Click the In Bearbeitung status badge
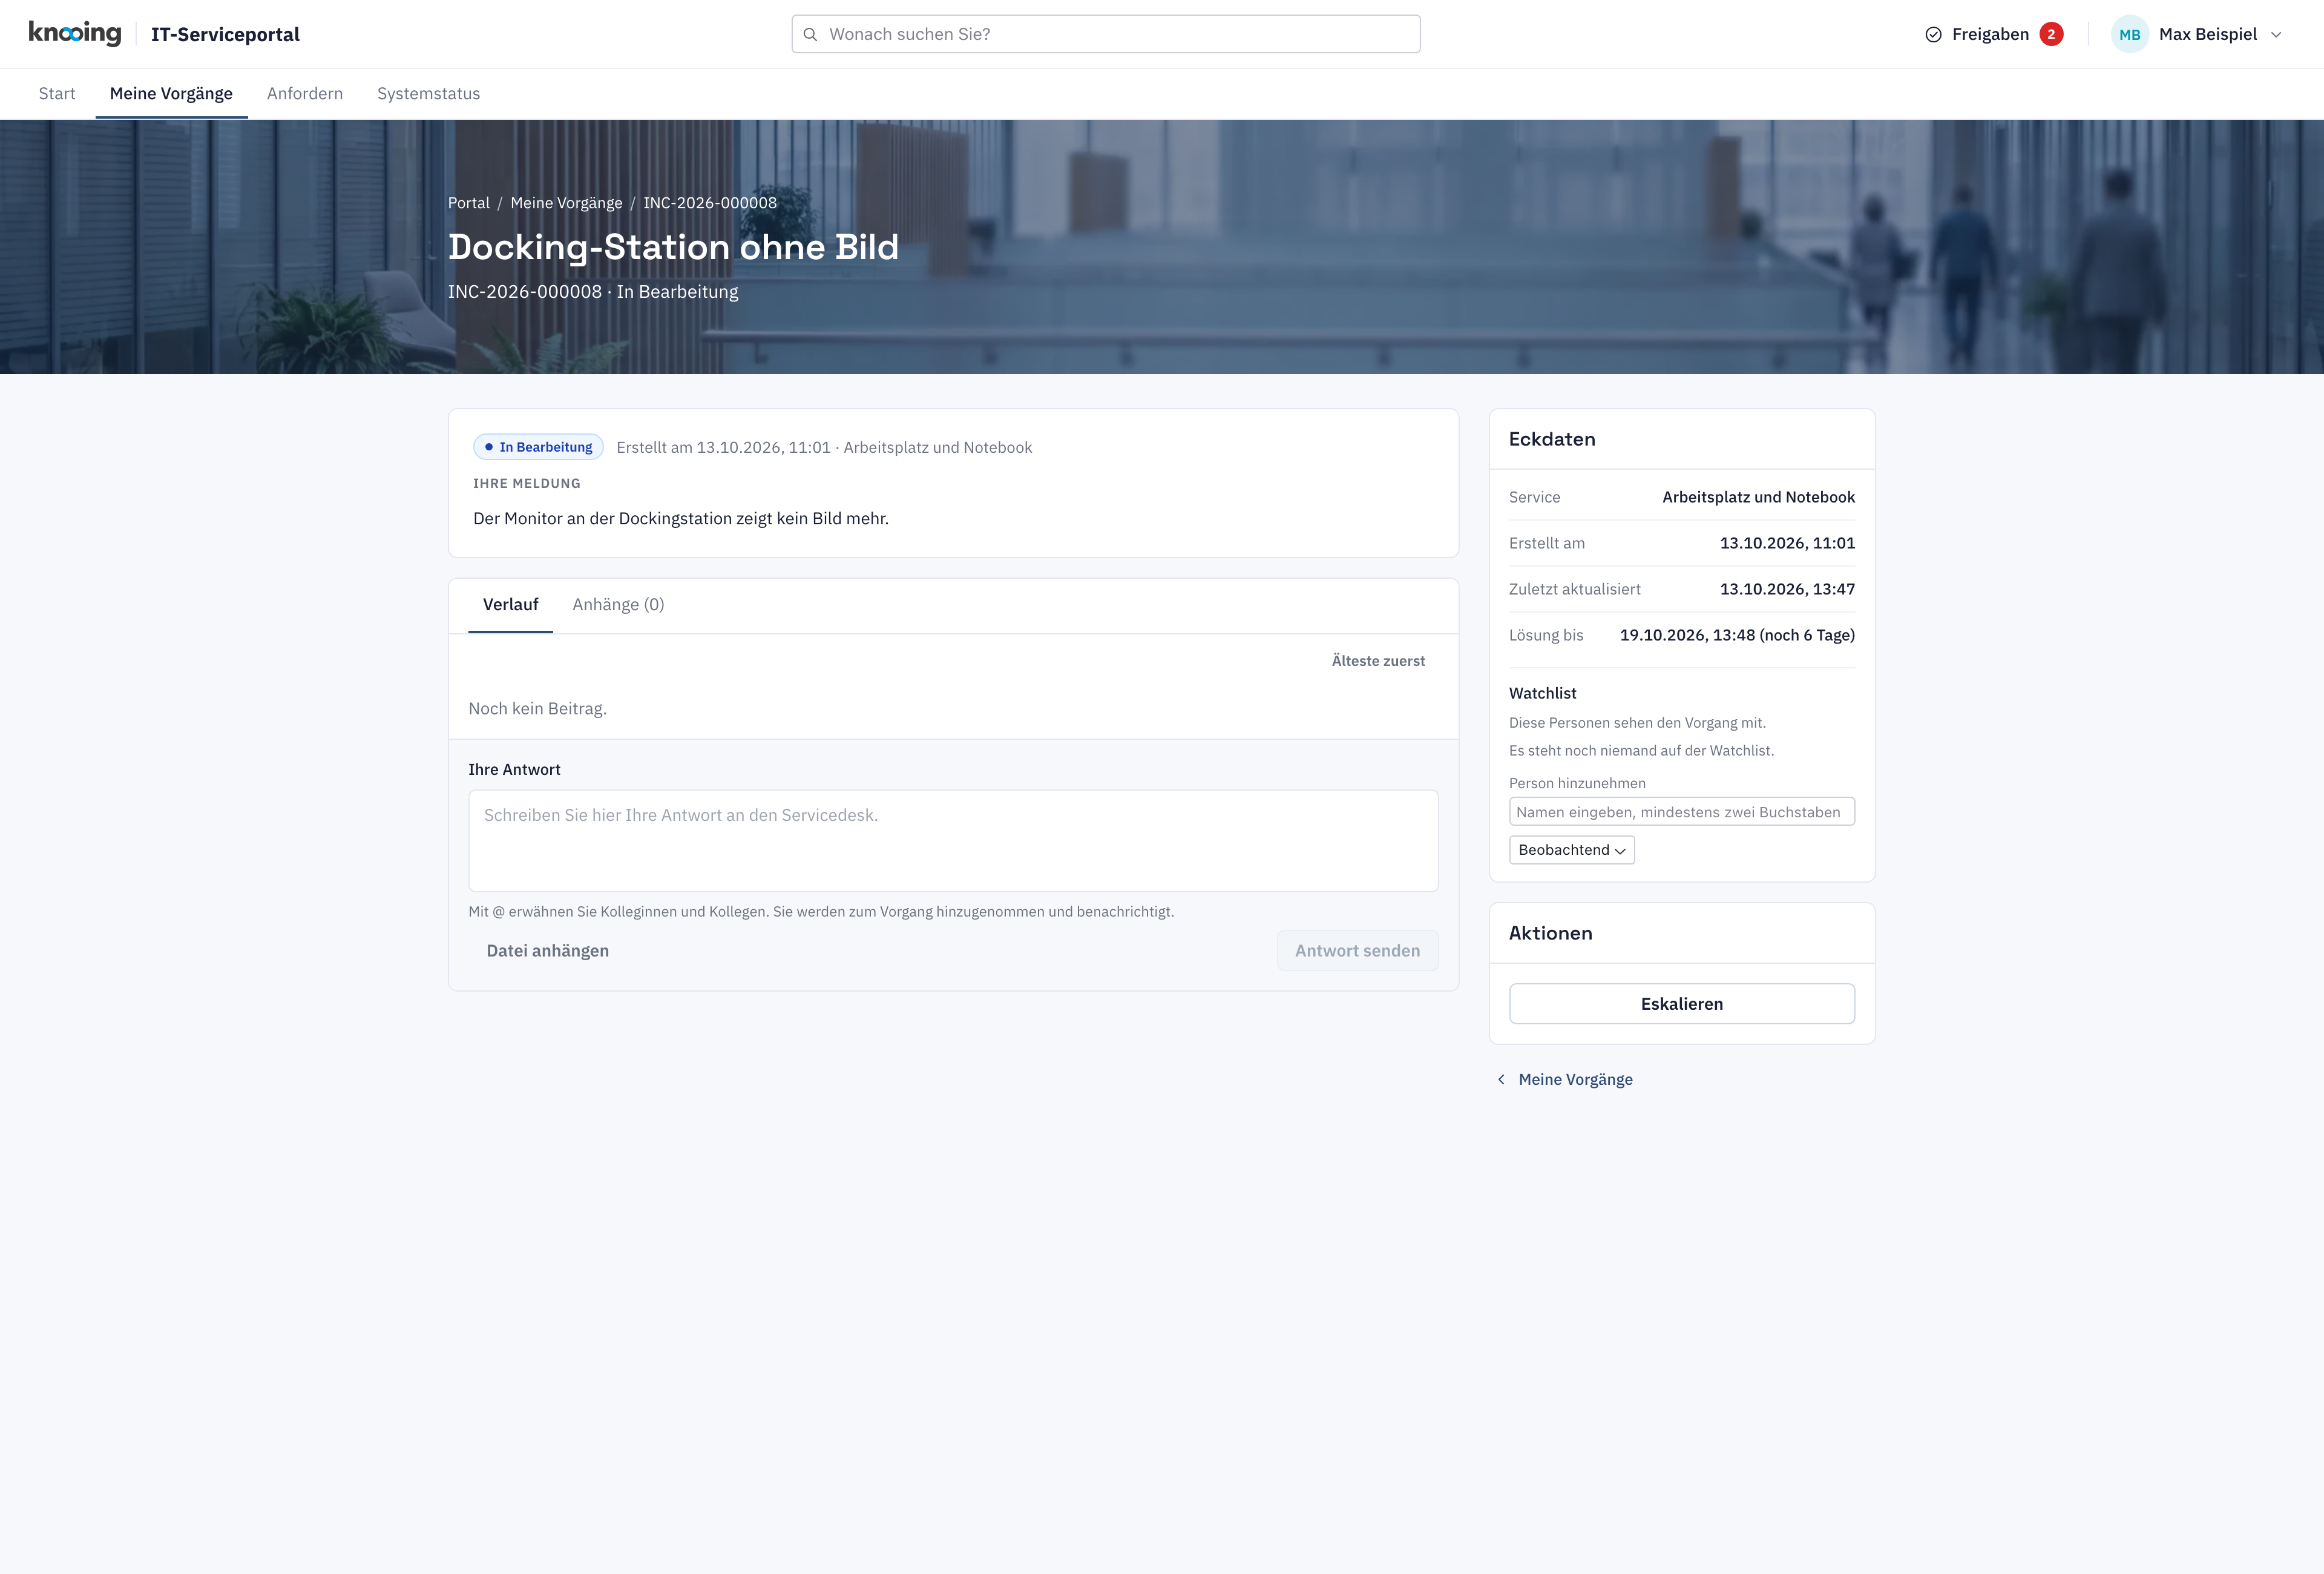The image size is (2324, 1574). 538,447
